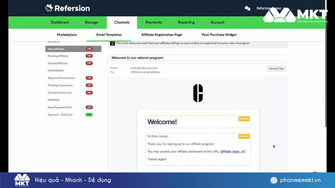
Task: Click the Refersion logo in the header
Action: (x=67, y=8)
